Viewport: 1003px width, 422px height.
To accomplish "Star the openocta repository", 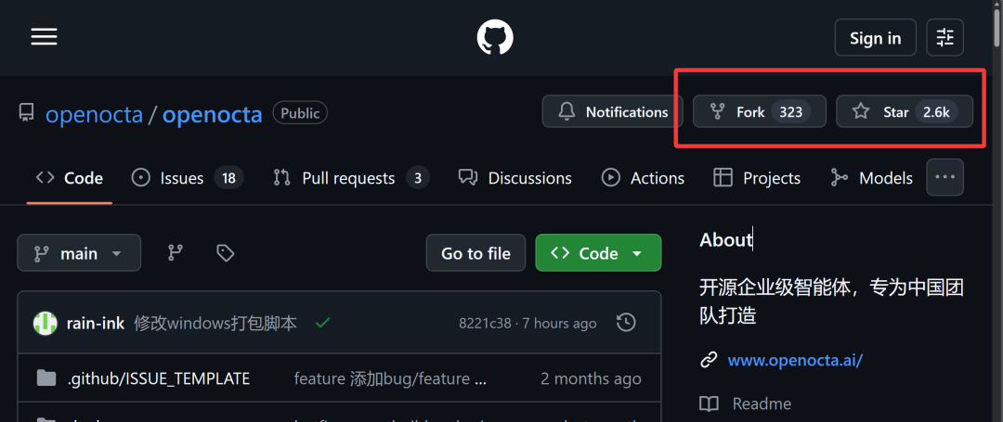I will click(905, 111).
